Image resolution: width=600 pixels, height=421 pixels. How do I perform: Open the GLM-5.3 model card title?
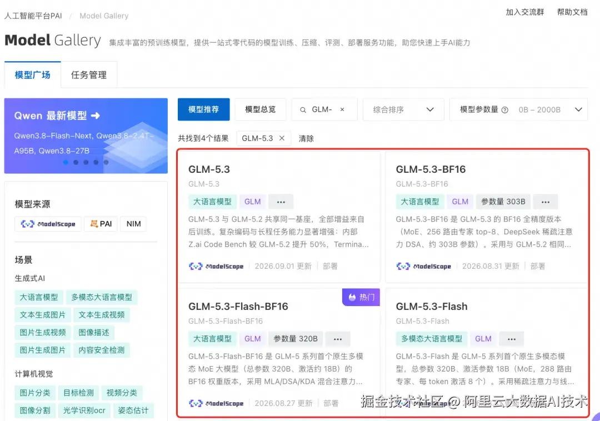(x=209, y=169)
